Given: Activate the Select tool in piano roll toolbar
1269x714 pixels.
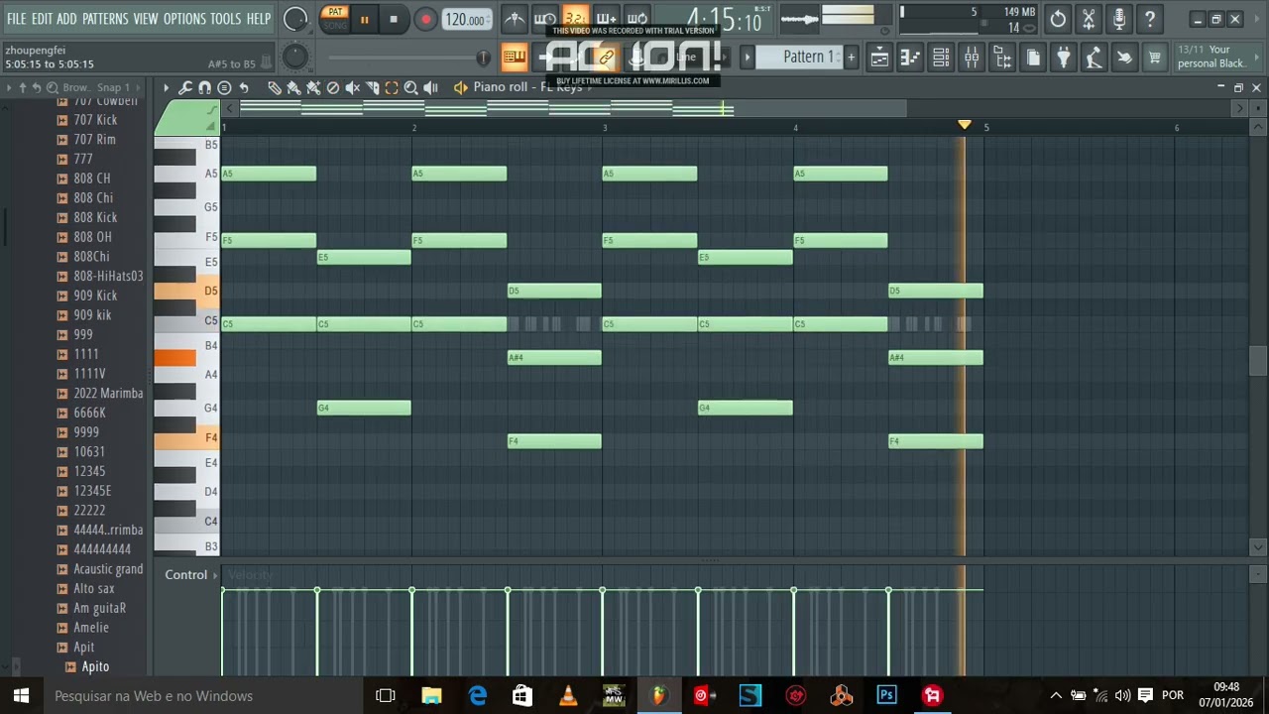Looking at the screenshot, I should click(x=392, y=87).
